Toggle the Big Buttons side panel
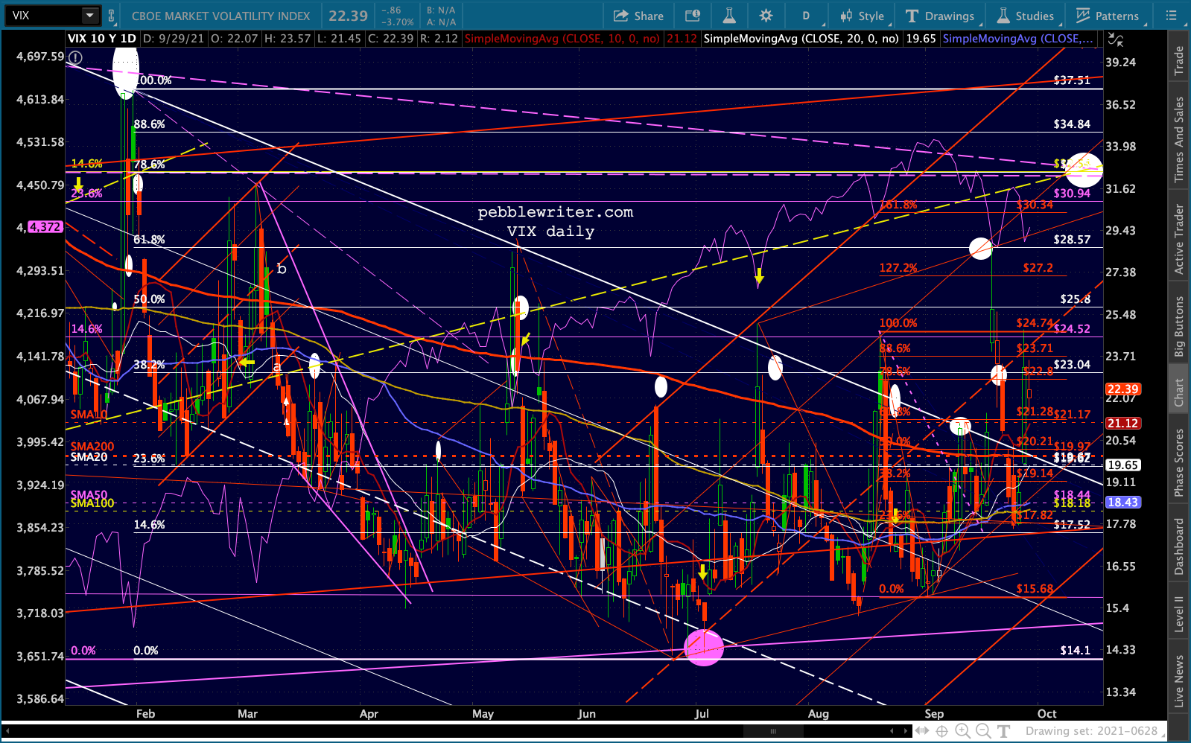This screenshot has height=743, width=1191. click(x=1179, y=326)
